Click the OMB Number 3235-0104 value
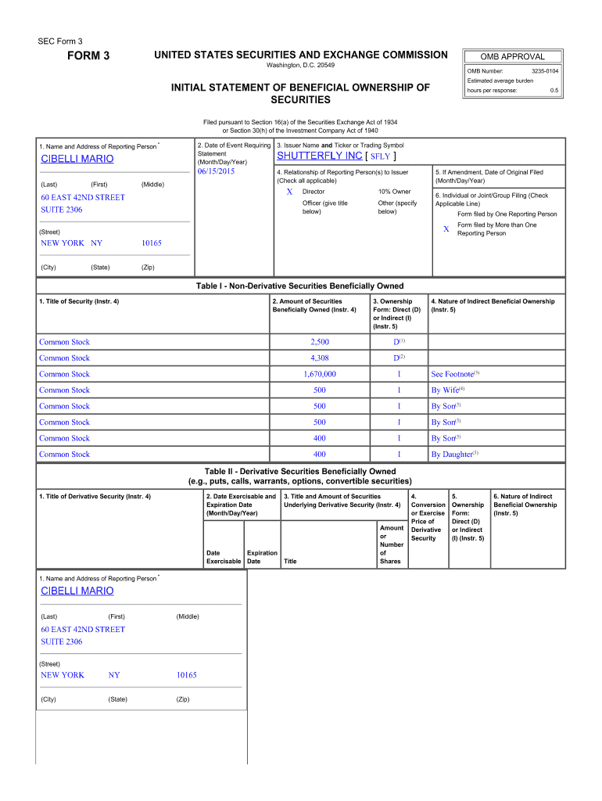The image size is (602, 801). coord(544,71)
